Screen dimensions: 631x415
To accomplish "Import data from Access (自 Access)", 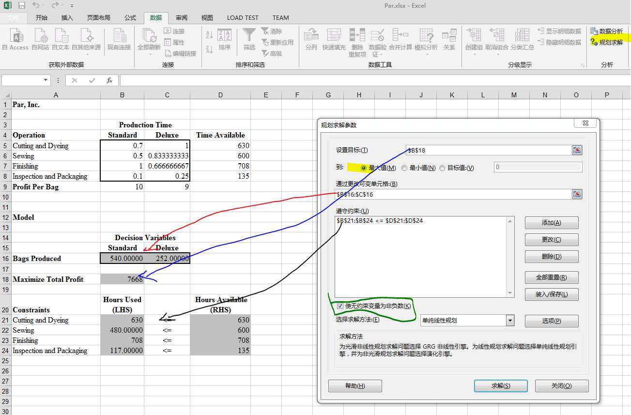I will coord(15,40).
